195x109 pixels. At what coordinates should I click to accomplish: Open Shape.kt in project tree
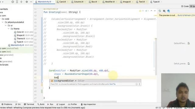click(20, 35)
